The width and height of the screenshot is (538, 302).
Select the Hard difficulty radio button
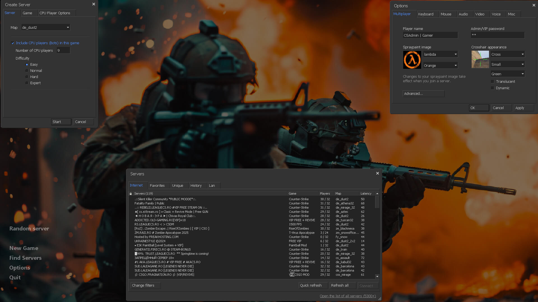pos(27,77)
